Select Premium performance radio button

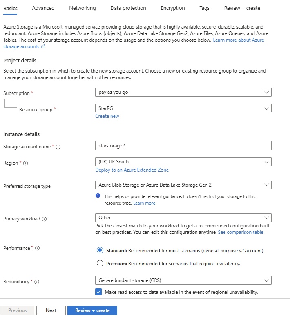[x=100, y=263]
